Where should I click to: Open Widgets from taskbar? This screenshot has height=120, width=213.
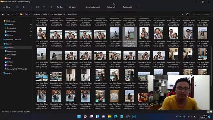pos(98,117)
